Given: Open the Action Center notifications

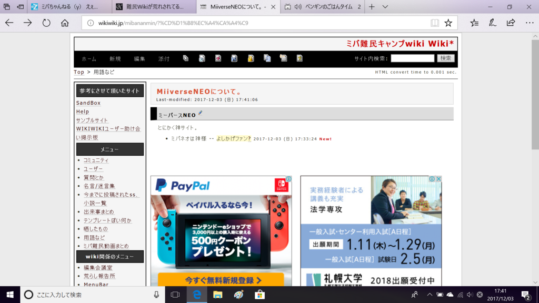Looking at the screenshot, I should [525, 295].
